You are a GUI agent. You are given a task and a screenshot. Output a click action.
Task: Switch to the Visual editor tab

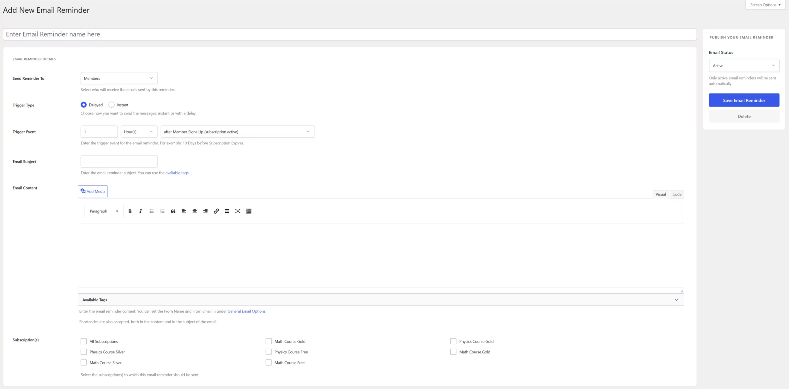pos(660,194)
